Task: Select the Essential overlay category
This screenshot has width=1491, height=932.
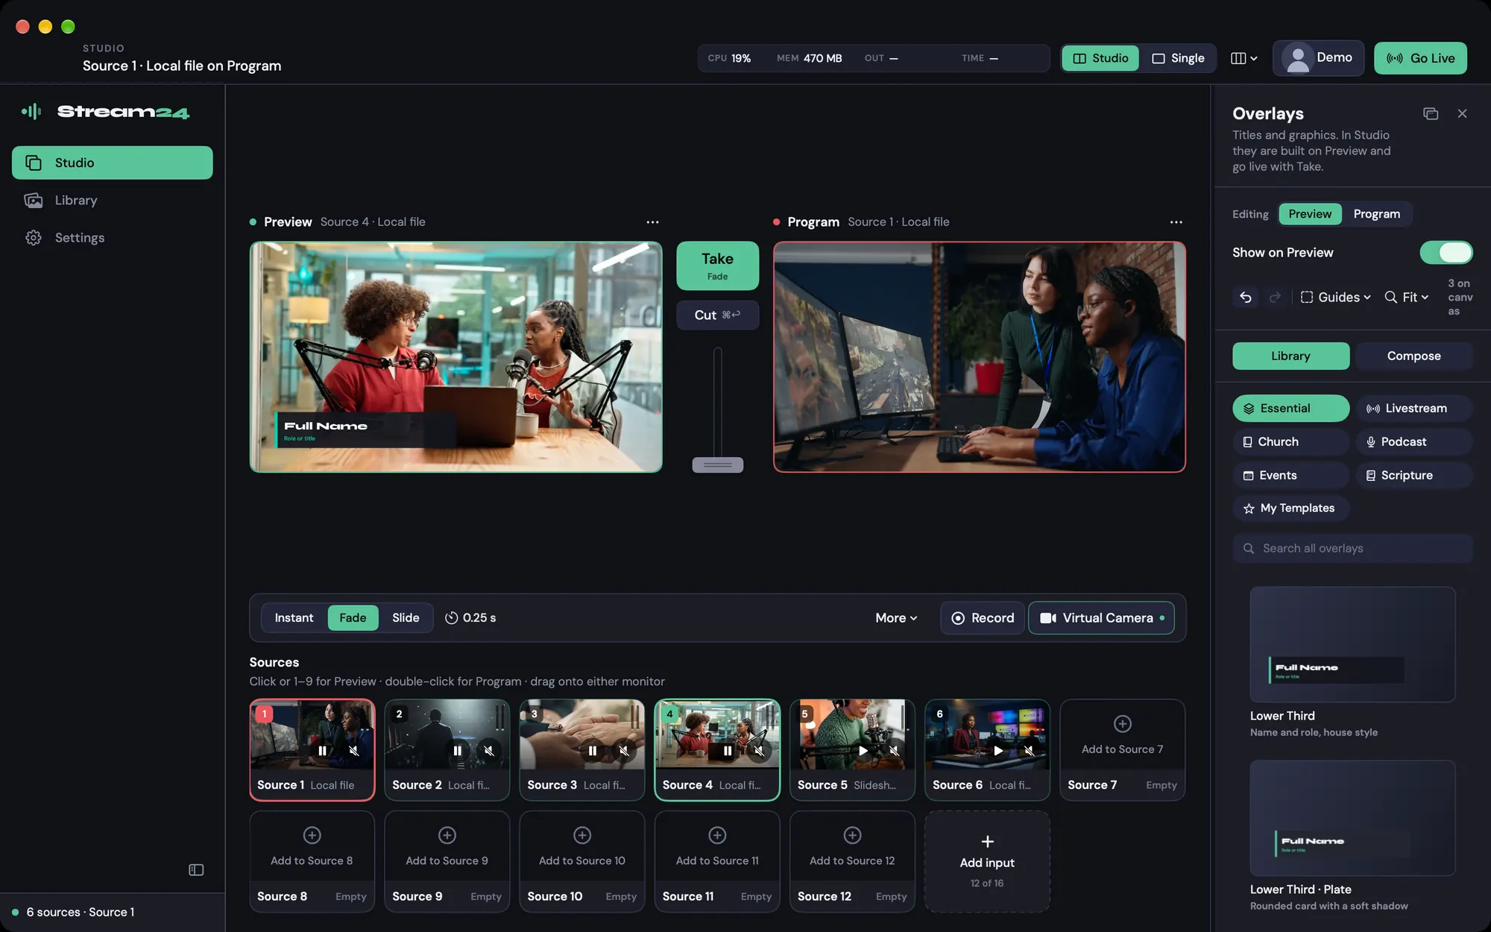Action: 1290,408
